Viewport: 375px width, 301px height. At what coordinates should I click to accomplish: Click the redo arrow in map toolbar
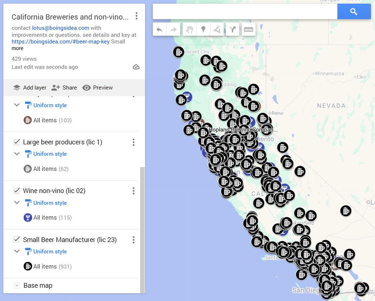tap(173, 29)
